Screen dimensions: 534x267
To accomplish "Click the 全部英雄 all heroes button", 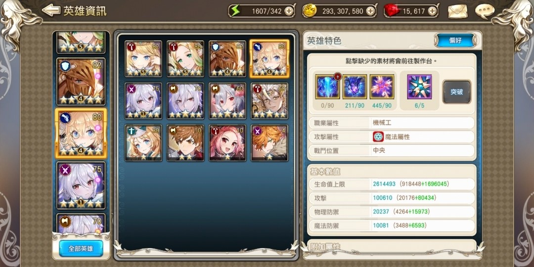I will 81,248.
